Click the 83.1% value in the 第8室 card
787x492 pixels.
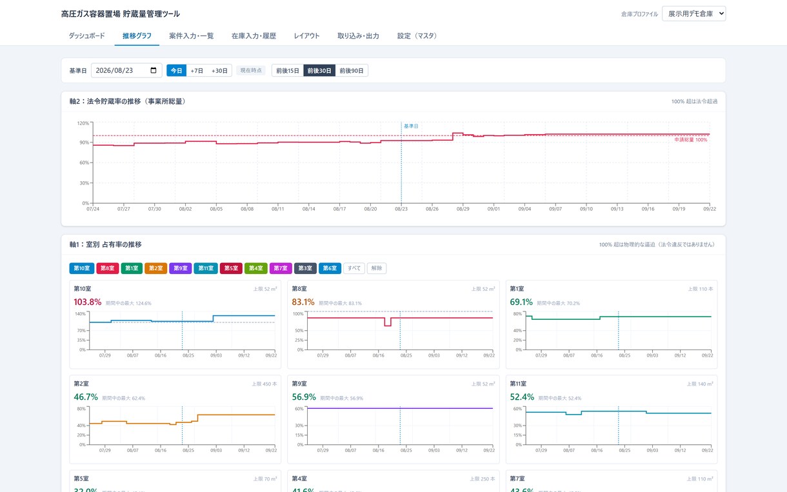click(x=303, y=302)
